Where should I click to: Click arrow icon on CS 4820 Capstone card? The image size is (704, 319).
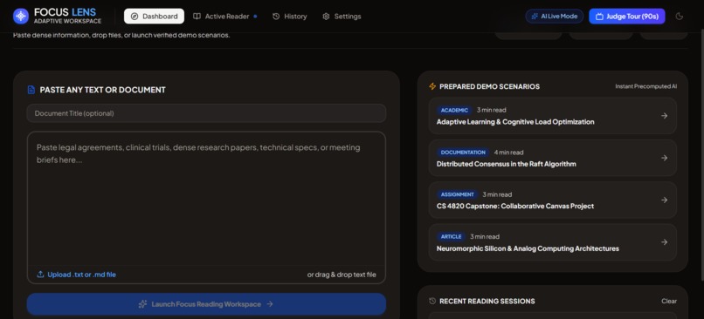click(664, 200)
